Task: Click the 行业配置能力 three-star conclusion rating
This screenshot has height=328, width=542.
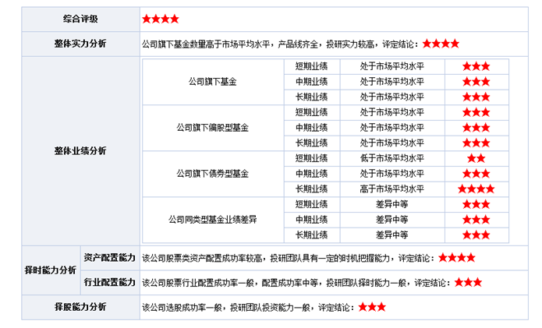Action: point(467,282)
